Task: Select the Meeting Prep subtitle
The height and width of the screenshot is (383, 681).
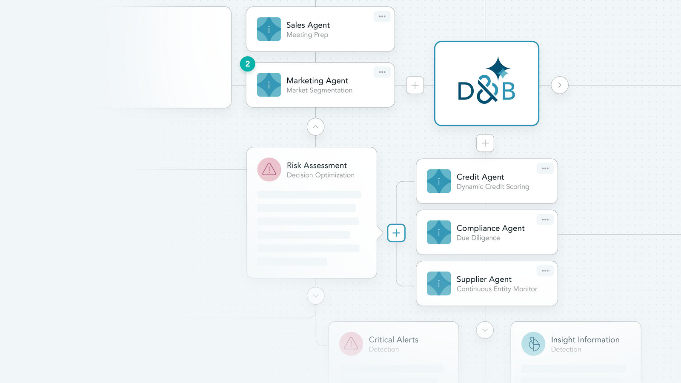Action: (x=307, y=35)
